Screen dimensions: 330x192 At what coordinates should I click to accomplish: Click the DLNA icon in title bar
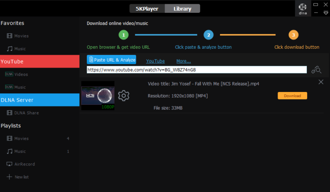click(302, 9)
